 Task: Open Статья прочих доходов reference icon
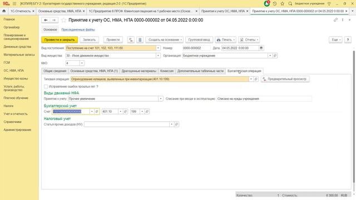176,124
